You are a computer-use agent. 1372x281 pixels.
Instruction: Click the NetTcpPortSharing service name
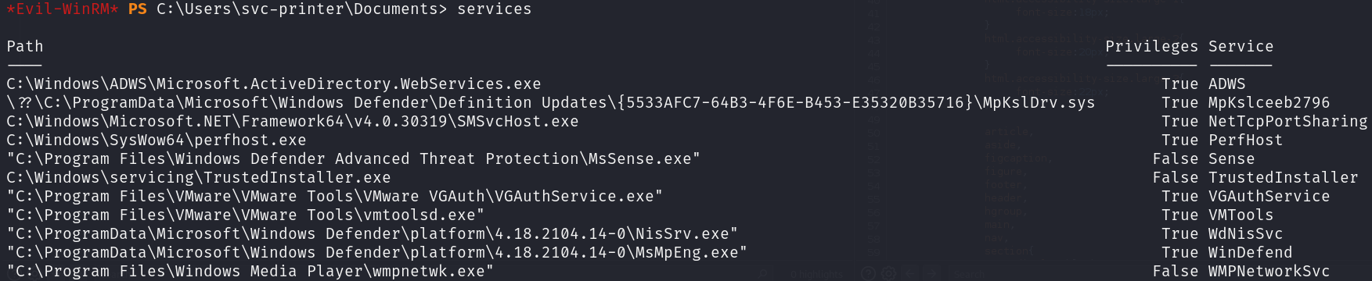click(x=1288, y=122)
